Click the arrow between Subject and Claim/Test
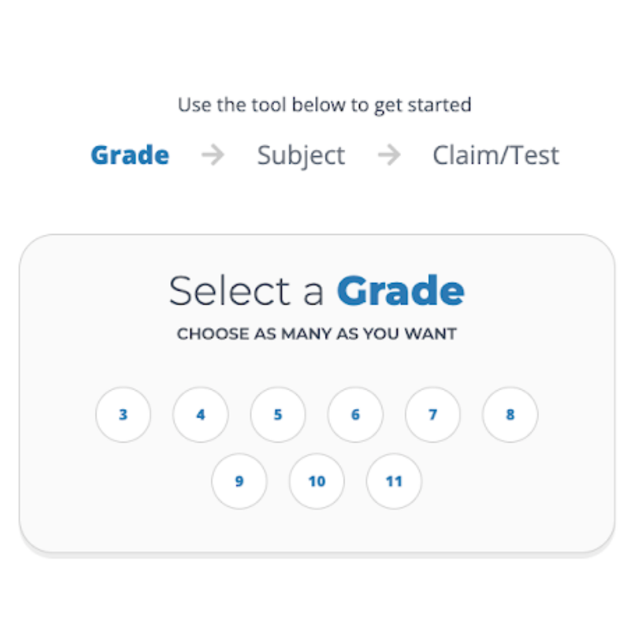 click(x=390, y=155)
